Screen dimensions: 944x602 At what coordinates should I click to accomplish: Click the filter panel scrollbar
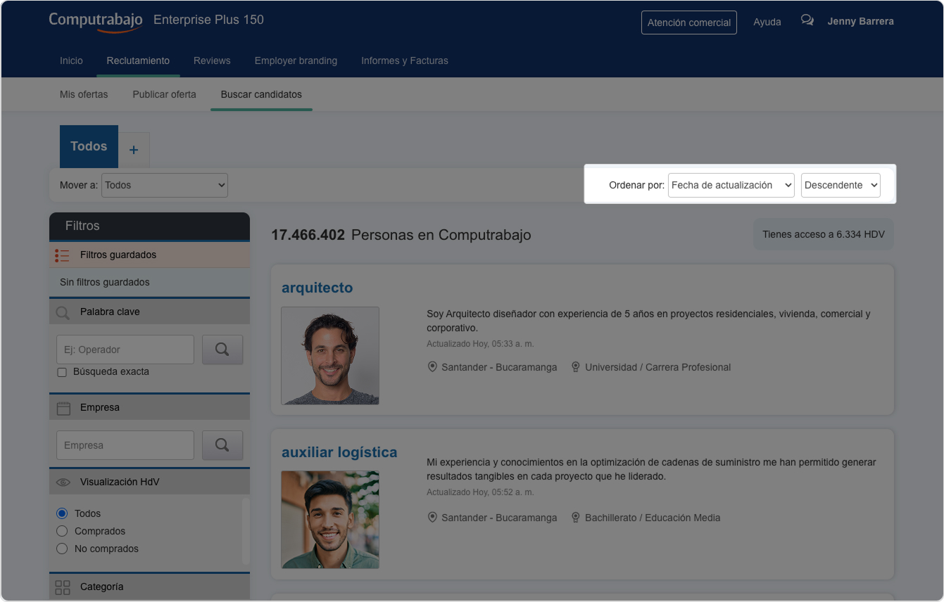point(246,531)
